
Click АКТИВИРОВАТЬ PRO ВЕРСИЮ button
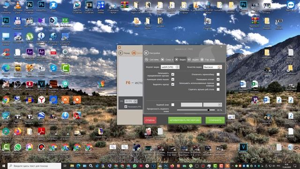point(185,120)
